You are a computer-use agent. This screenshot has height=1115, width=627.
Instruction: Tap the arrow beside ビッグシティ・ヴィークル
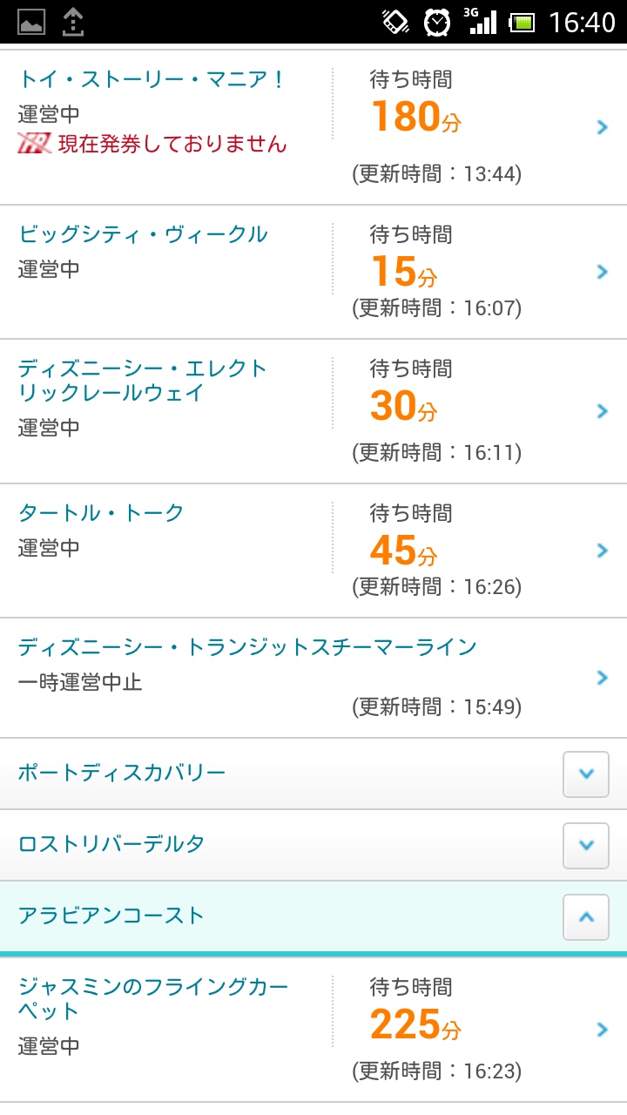pyautogui.click(x=602, y=272)
